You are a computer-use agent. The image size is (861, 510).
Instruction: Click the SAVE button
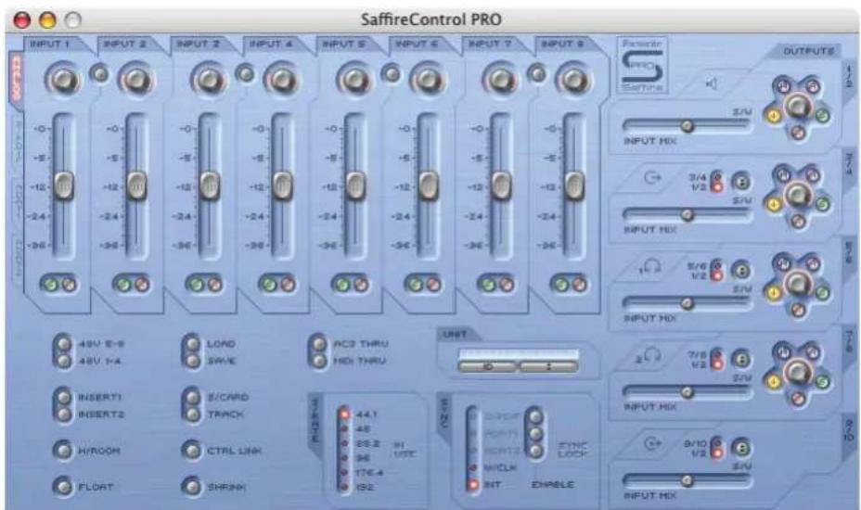pos(192,361)
